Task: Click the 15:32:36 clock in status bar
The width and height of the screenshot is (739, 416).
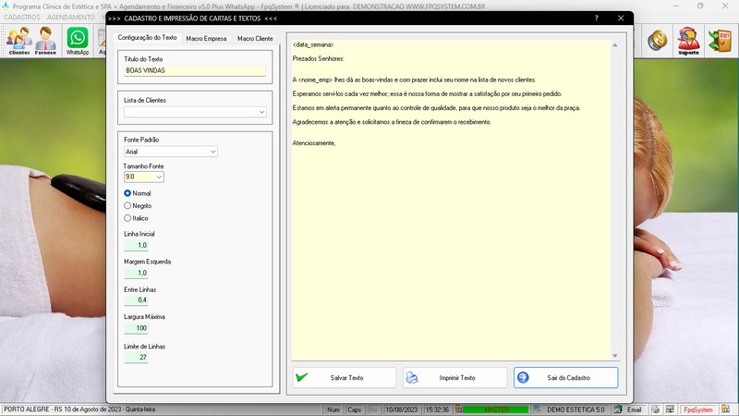Action: click(437, 410)
